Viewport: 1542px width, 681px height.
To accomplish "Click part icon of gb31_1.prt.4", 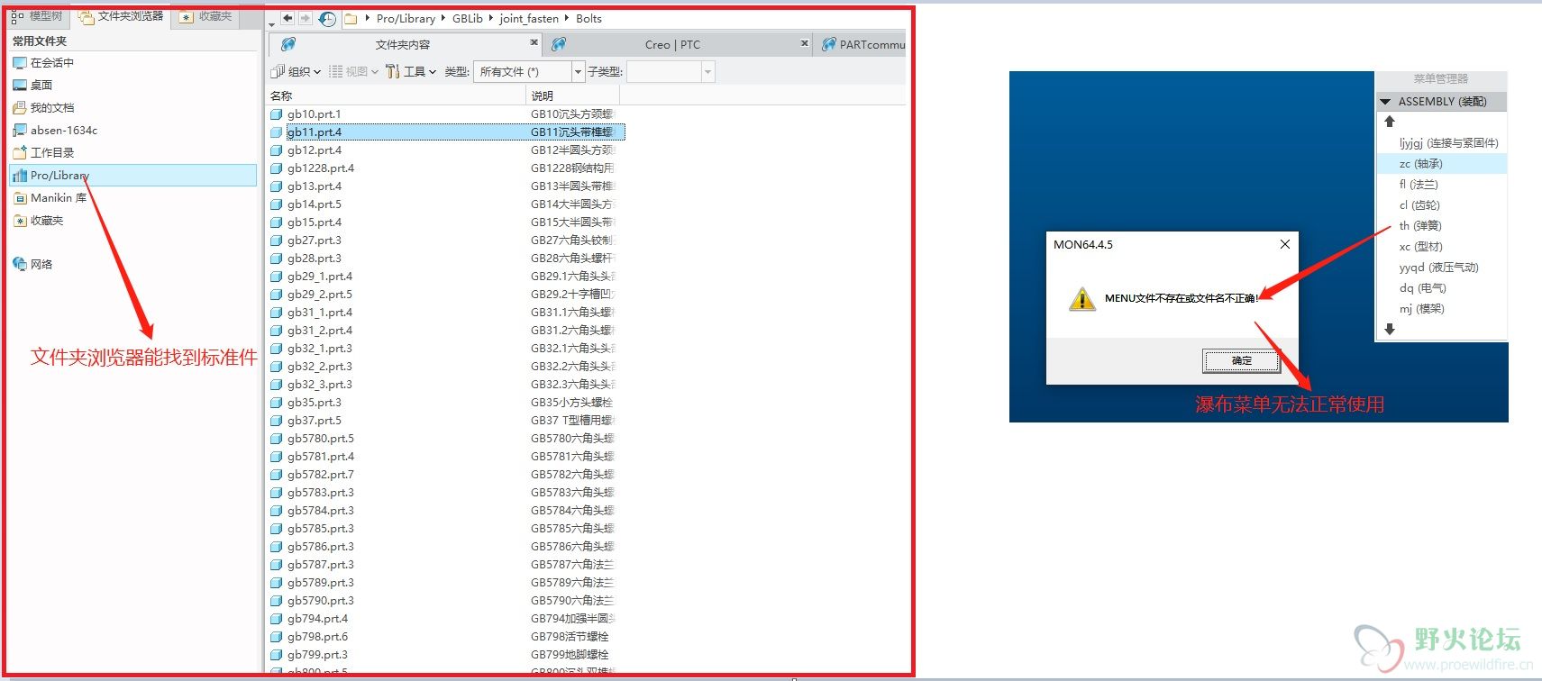I will (277, 313).
